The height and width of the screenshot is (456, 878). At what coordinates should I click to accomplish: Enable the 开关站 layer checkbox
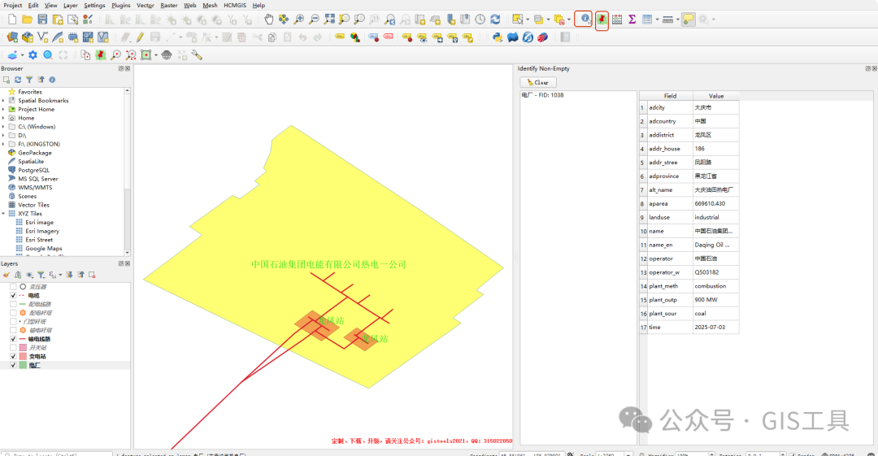click(14, 347)
